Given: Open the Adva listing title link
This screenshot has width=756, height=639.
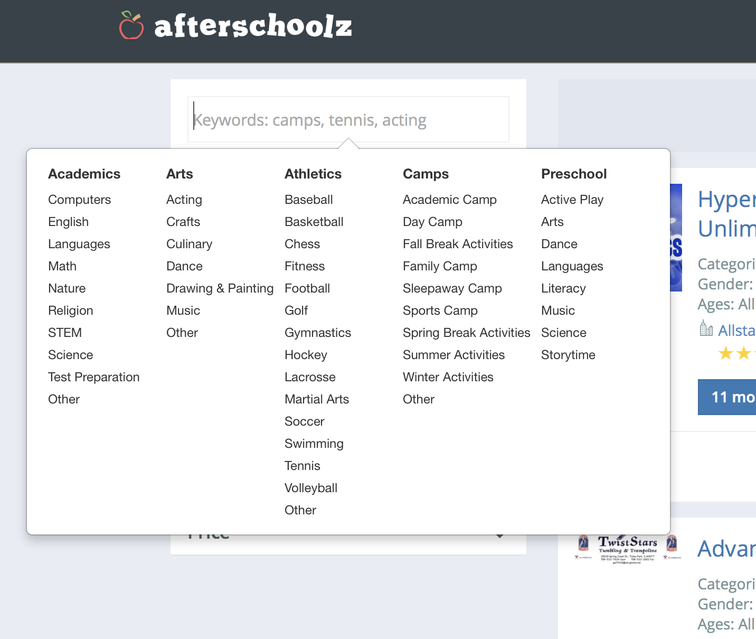Looking at the screenshot, I should pyautogui.click(x=726, y=549).
